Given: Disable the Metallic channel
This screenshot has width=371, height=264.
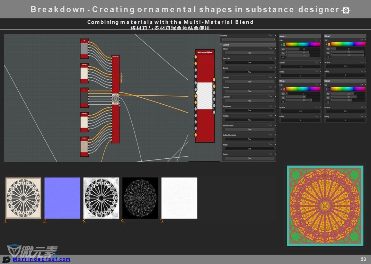Looking at the screenshot, I should [250, 120].
